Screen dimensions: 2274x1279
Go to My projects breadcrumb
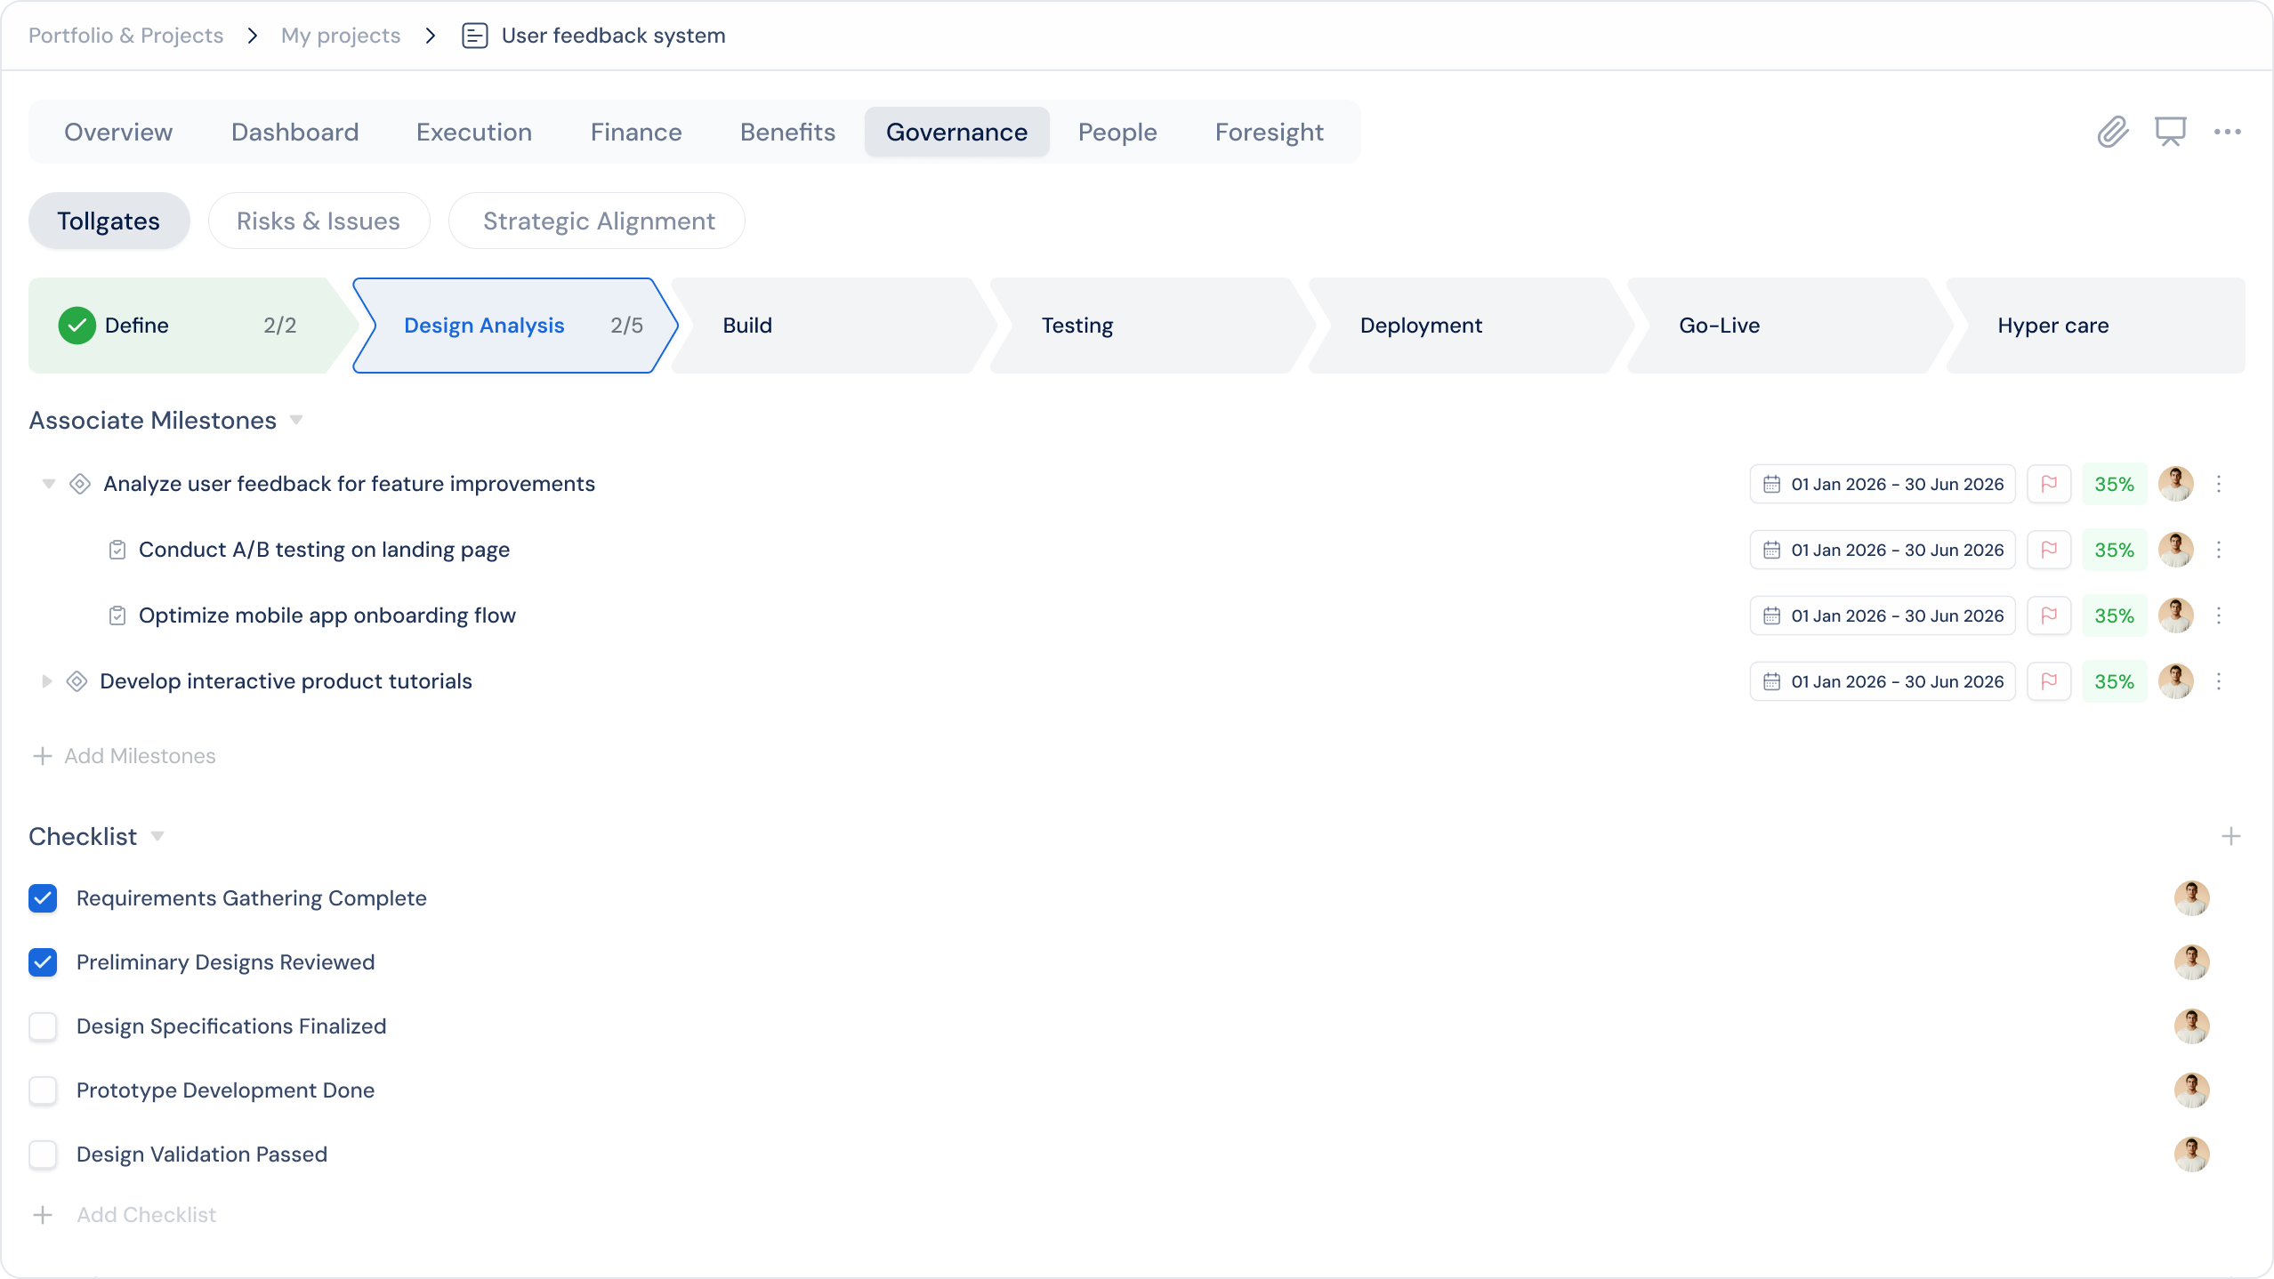coord(341,36)
